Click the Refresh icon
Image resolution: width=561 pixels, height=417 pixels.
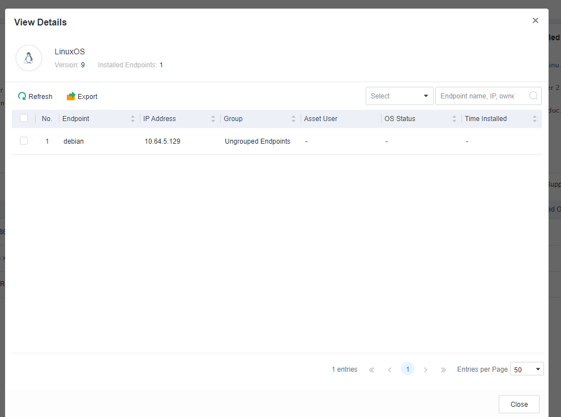[22, 97]
